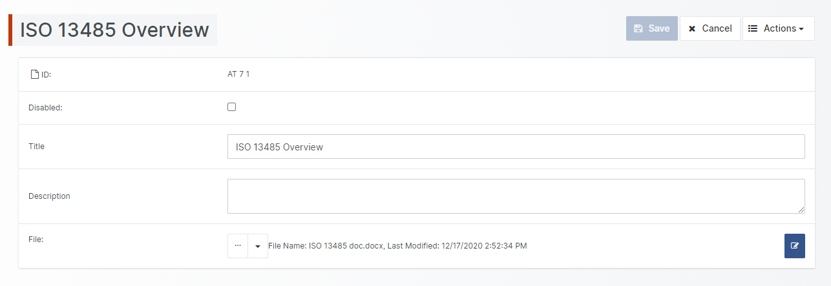Click the ISO 13485 doc.docx file name
This screenshot has height=286, width=831.
[x=346, y=246]
